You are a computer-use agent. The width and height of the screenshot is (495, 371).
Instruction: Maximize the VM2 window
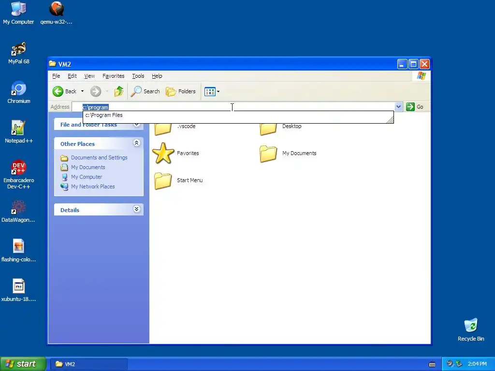point(413,64)
